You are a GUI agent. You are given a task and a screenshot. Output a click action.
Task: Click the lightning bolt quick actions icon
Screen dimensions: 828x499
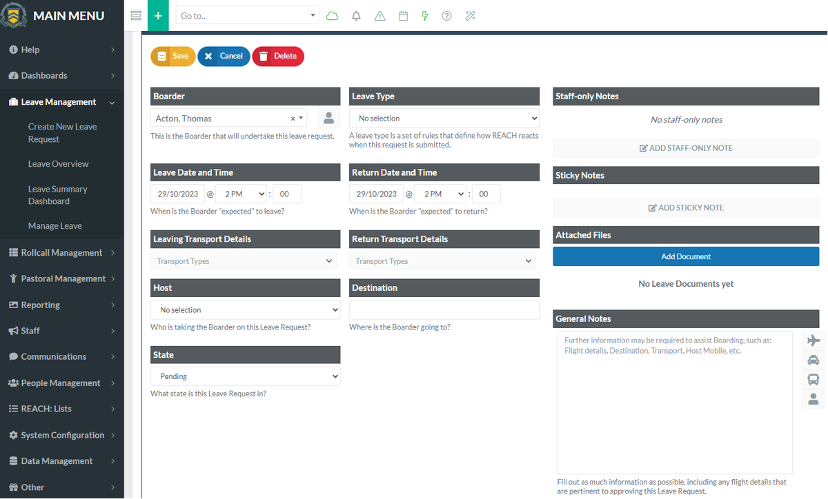tap(425, 16)
